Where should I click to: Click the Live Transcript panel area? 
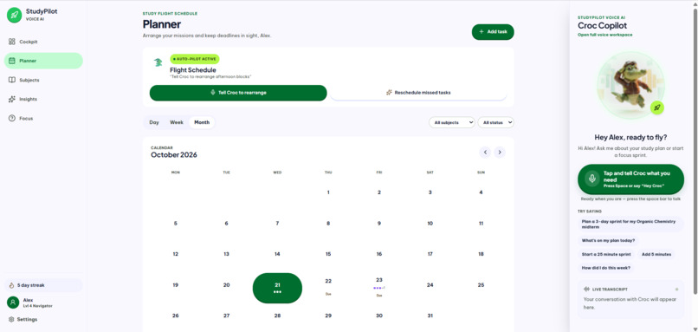630,299
